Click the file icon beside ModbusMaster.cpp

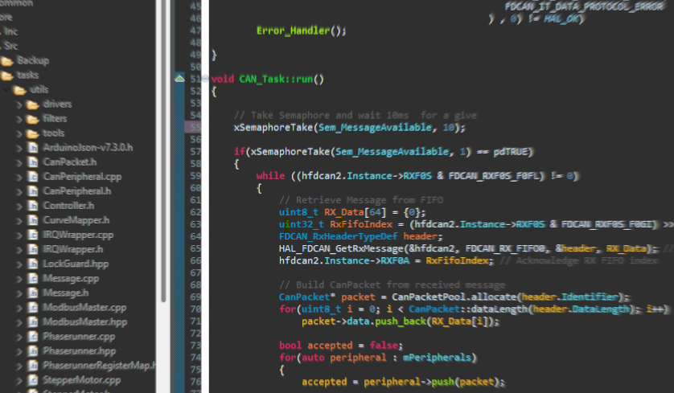point(33,307)
